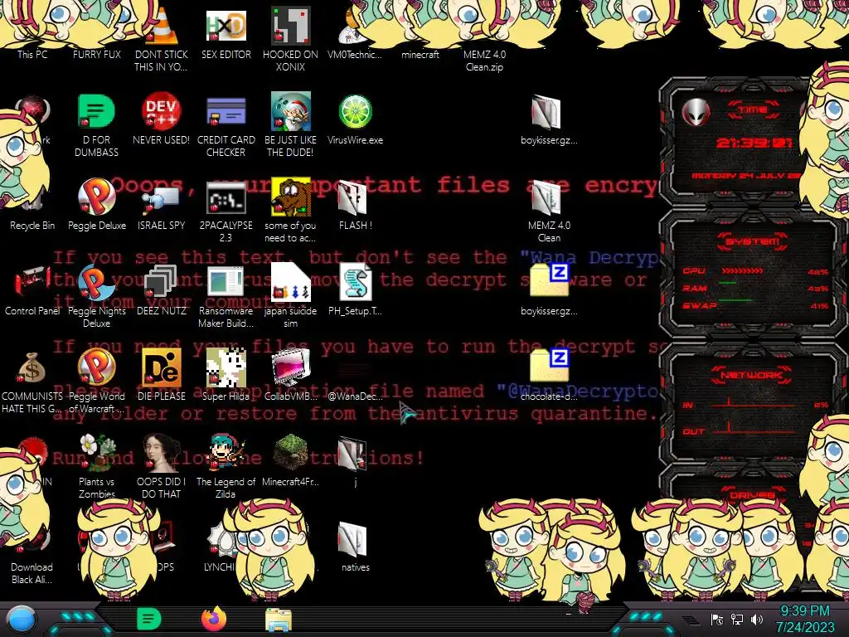Click the SYSTEM gadget header
This screenshot has width=849, height=637.
click(753, 241)
